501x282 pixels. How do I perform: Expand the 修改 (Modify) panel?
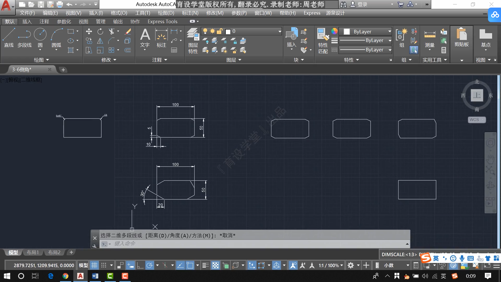click(x=109, y=60)
